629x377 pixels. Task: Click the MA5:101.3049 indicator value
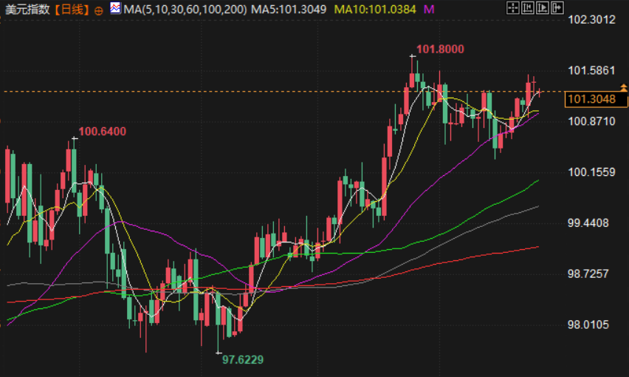(x=289, y=9)
